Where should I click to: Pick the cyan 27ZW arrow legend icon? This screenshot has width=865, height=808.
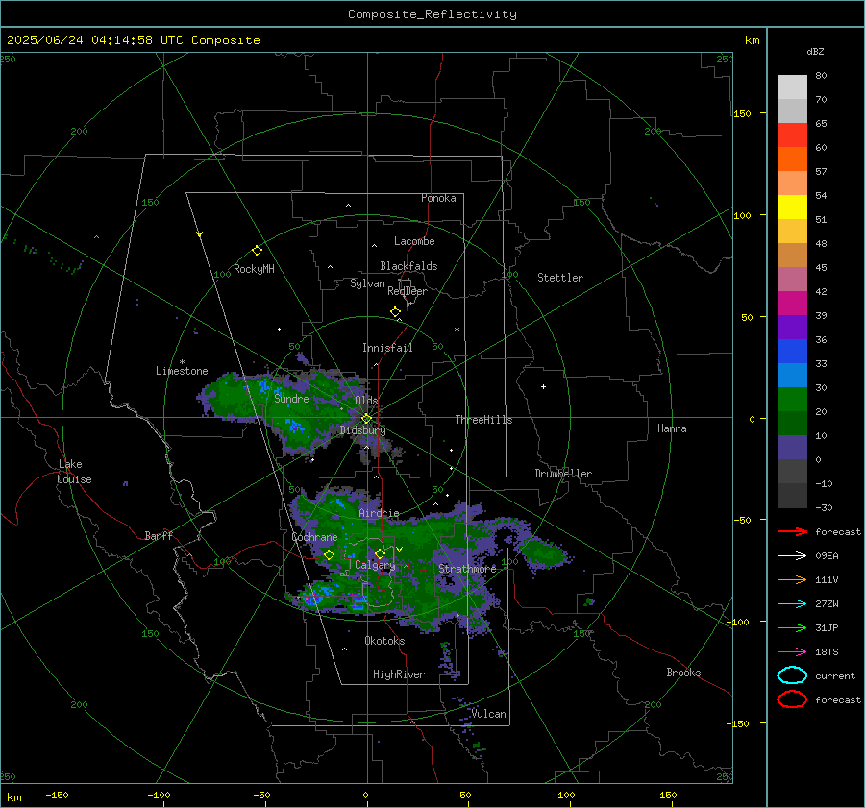tap(792, 604)
